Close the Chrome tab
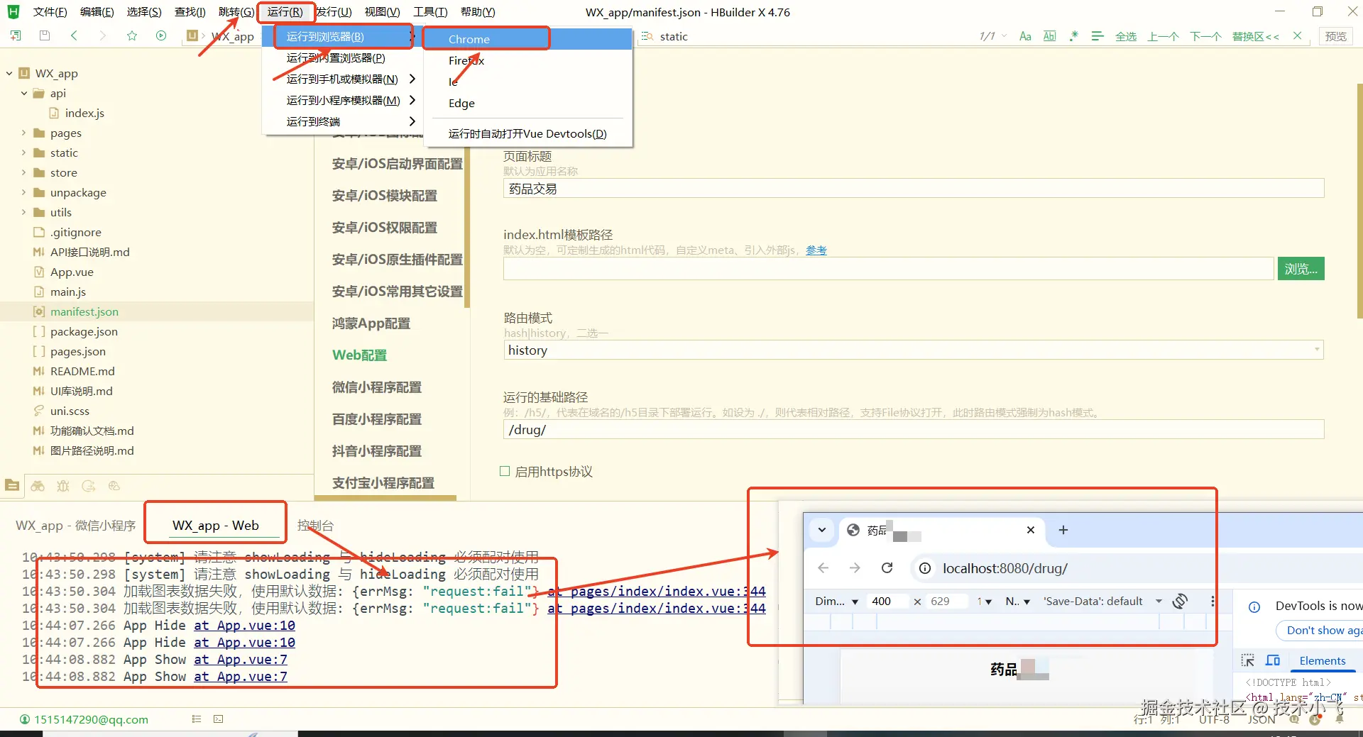 [x=1031, y=530]
